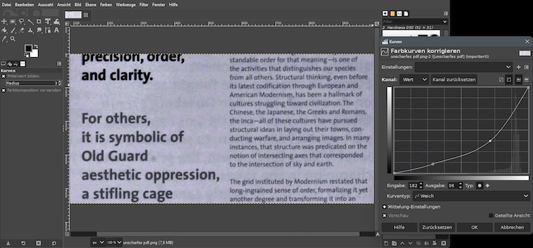Switch curves to linear light mode
533x248 pixels.
500,79
